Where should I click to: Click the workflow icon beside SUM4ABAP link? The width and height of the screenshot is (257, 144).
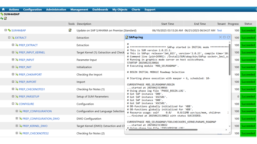pos(9,30)
